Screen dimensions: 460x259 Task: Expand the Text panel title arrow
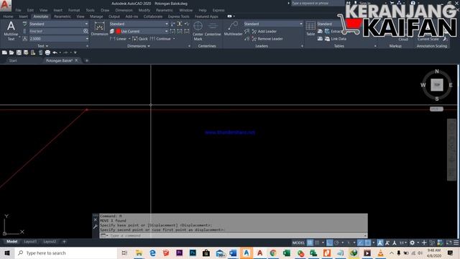(x=47, y=46)
